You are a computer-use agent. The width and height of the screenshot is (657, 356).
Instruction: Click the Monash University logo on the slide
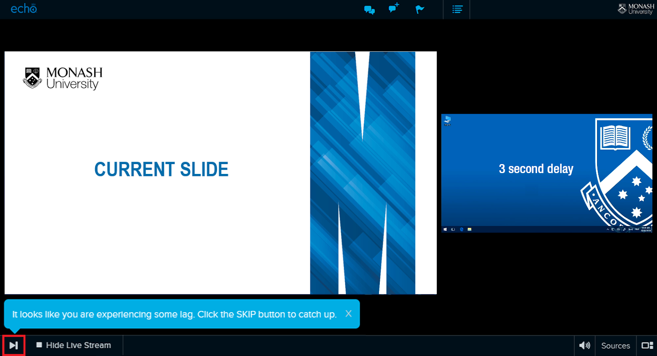coord(62,78)
